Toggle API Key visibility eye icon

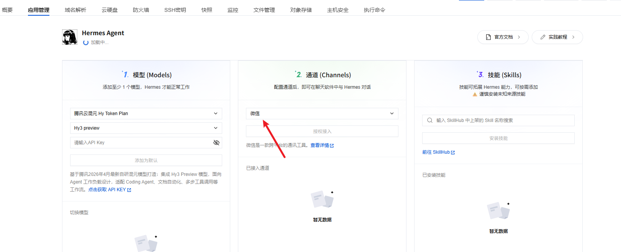point(216,143)
